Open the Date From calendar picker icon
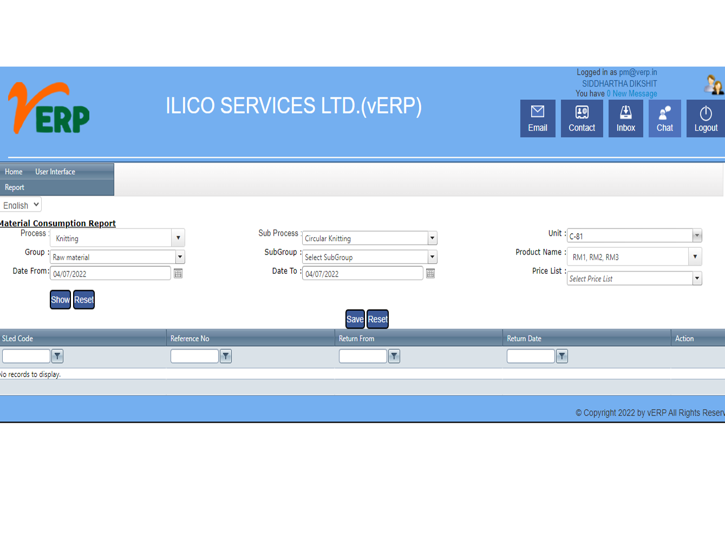The image size is (725, 546). tap(178, 274)
